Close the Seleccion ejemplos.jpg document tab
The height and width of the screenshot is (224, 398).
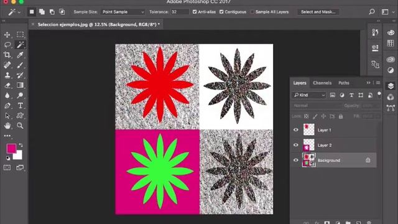pos(33,24)
